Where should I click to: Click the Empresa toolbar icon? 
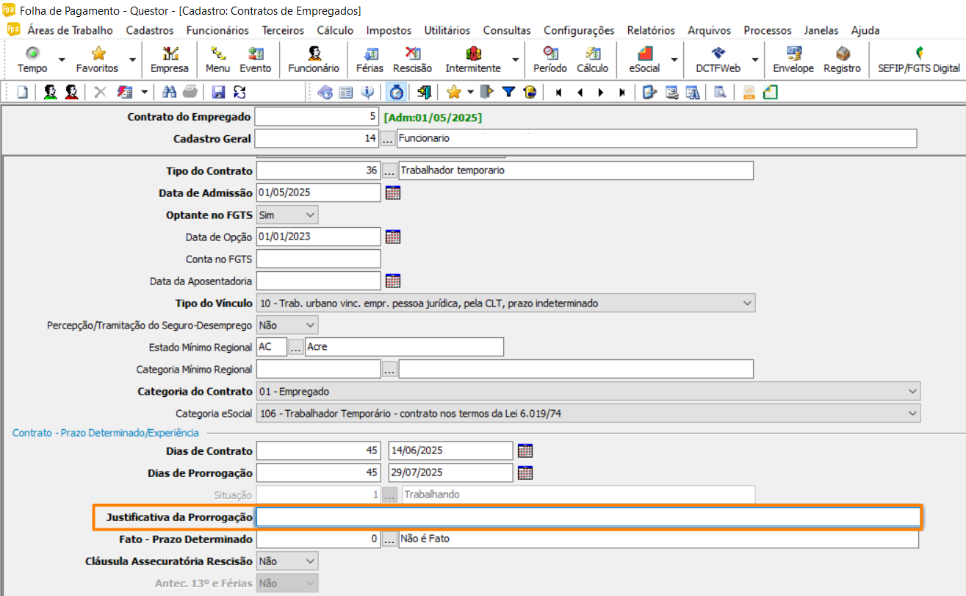click(x=170, y=60)
